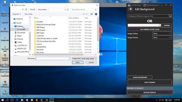This screenshot has height=102, width=182.
Task: Click the Videos icon in navigation pane
Action: click(16, 42)
